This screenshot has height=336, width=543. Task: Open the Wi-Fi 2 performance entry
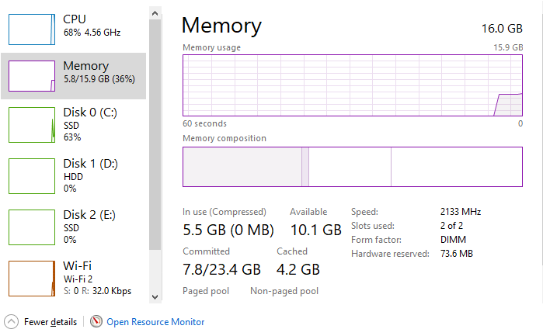(96, 278)
